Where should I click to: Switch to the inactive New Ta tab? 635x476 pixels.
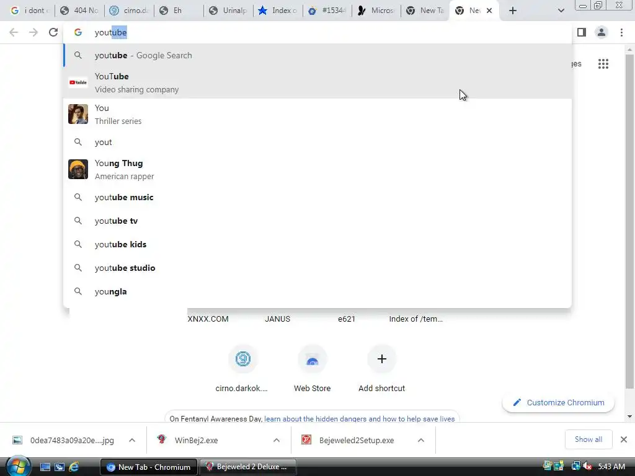425,11
